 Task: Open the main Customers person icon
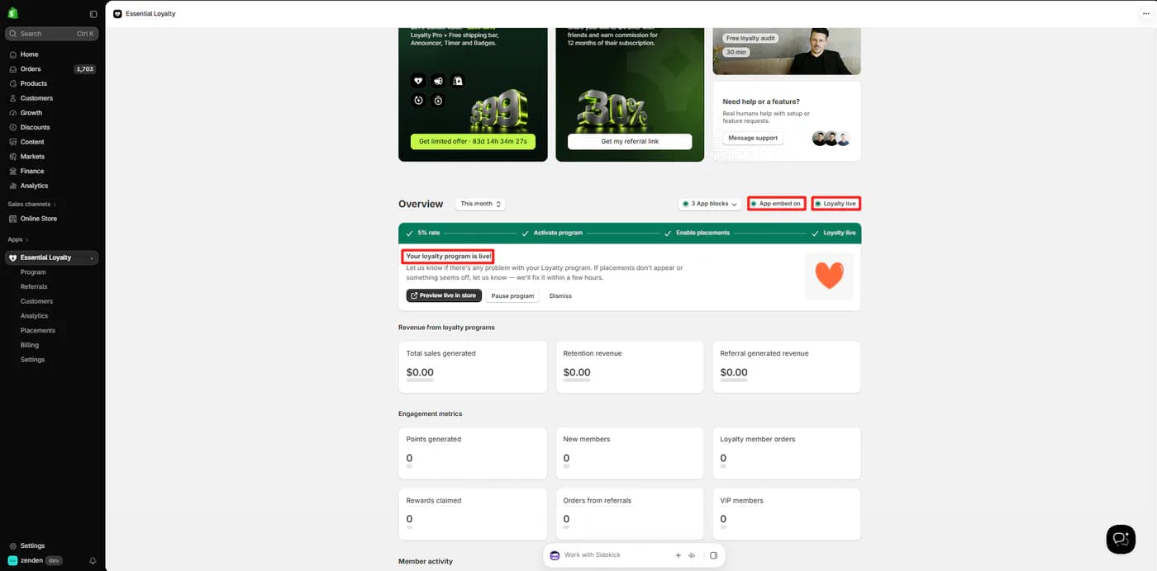pyautogui.click(x=13, y=98)
